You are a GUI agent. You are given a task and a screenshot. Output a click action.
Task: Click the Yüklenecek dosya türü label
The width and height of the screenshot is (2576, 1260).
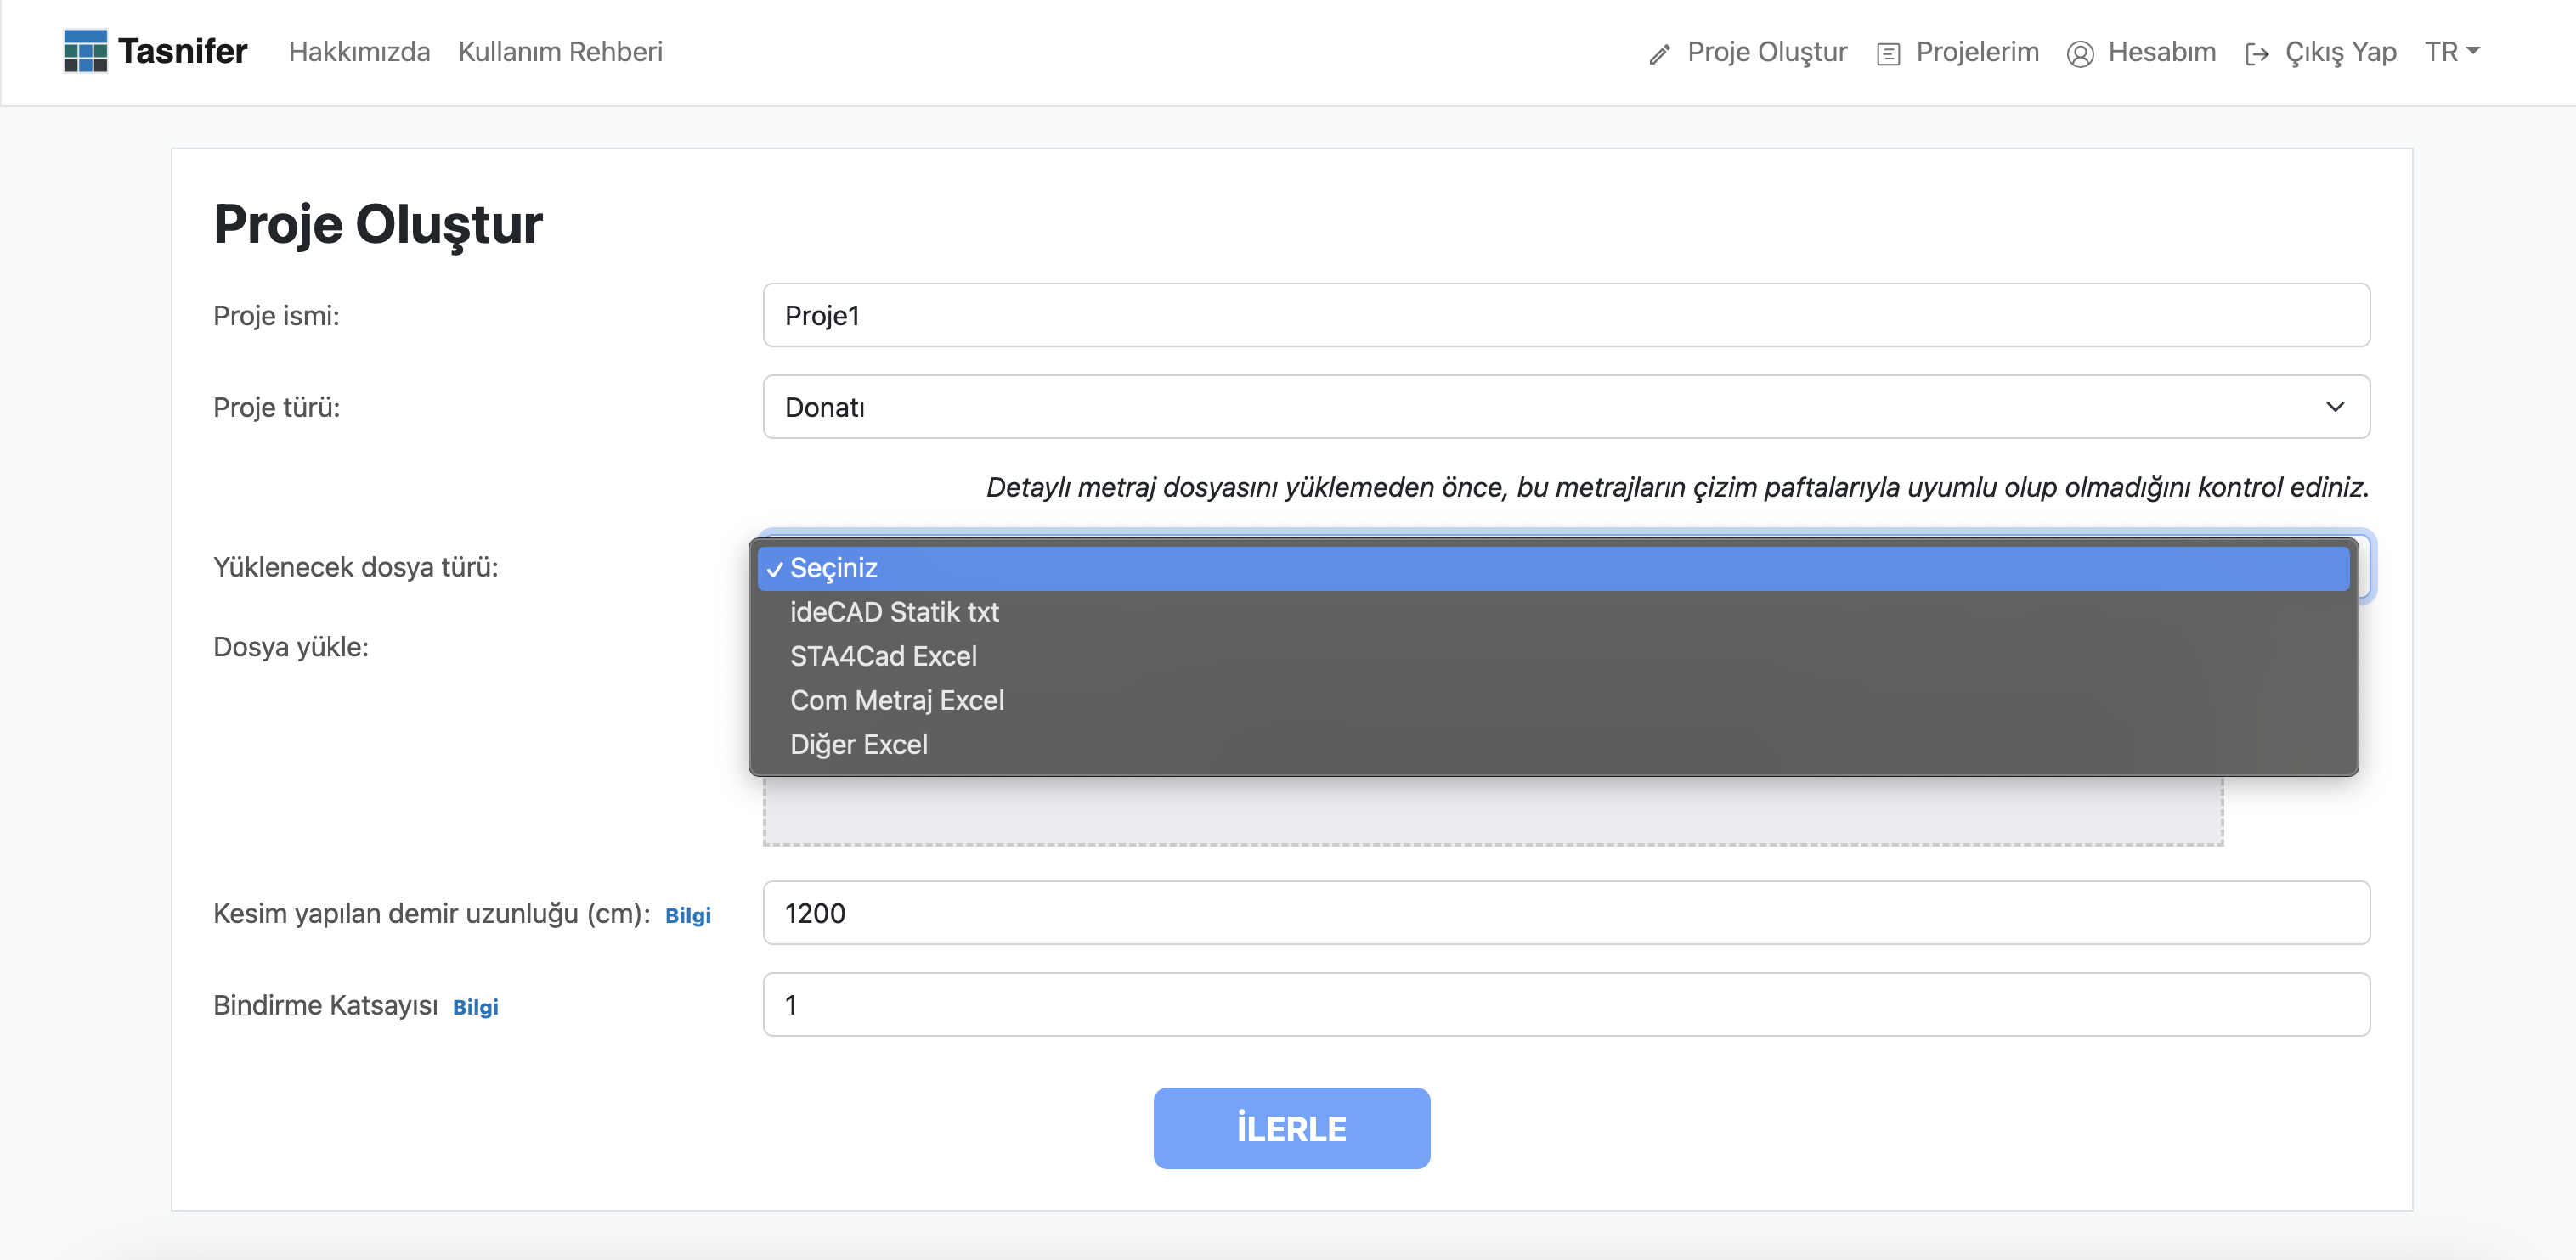click(355, 566)
